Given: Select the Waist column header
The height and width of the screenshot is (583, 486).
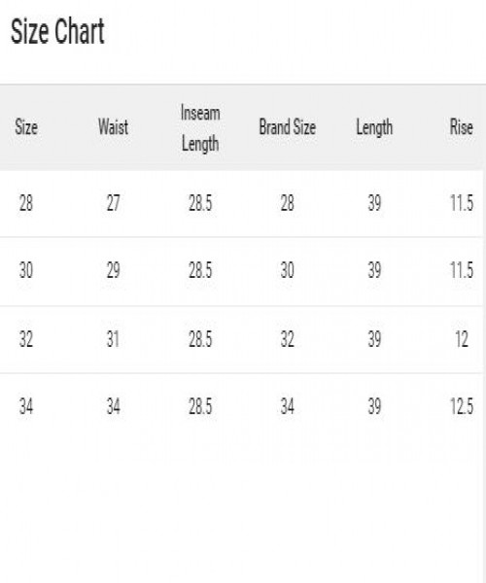Looking at the screenshot, I should [x=113, y=127].
